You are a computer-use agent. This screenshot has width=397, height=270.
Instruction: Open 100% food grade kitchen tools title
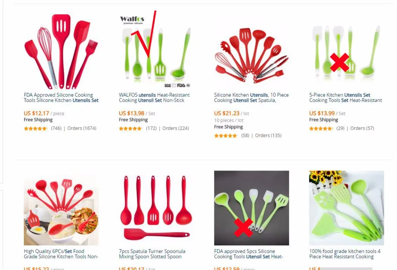coord(345,254)
